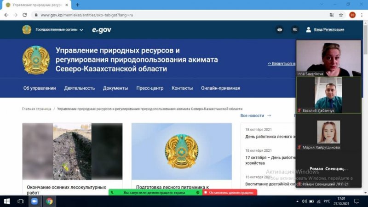Bookmark page with star icon

pyautogui.click(x=341, y=15)
